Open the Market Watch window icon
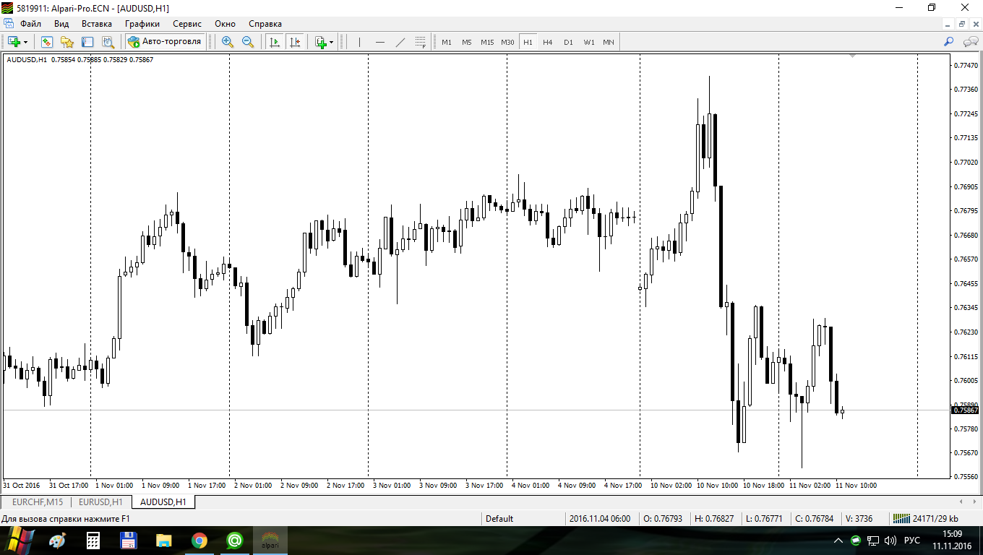Viewport: 983px width, 555px height. click(47, 42)
